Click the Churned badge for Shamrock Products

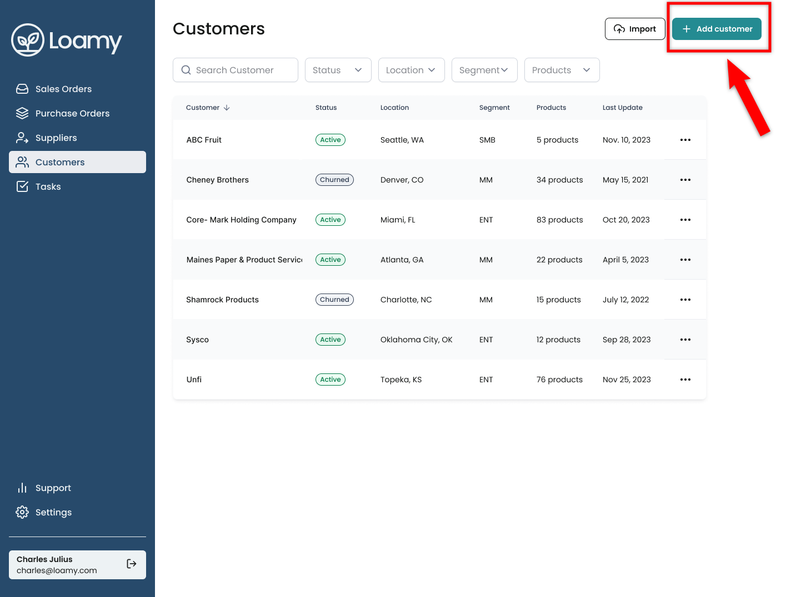[334, 300]
